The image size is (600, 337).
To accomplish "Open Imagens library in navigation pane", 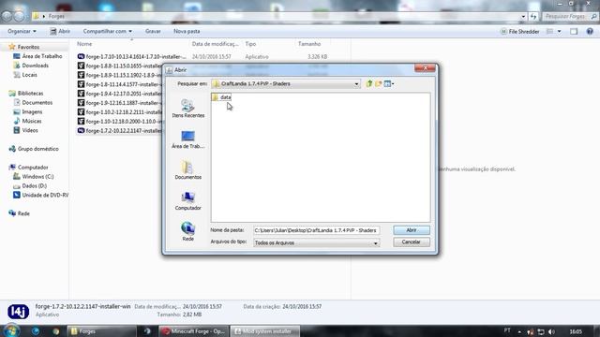I will pos(27,111).
